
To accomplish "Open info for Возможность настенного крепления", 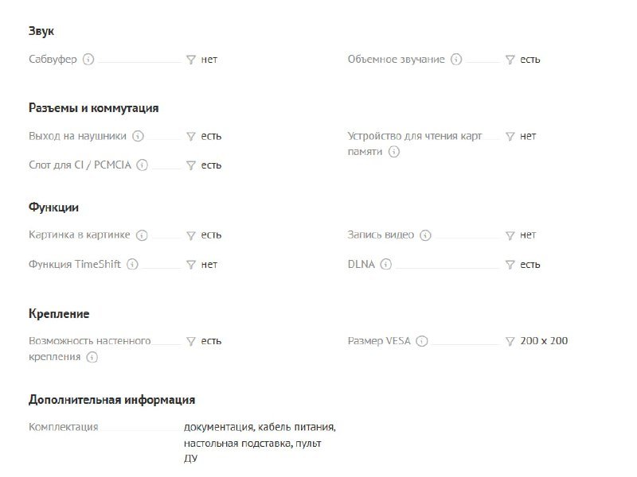I will 92,358.
